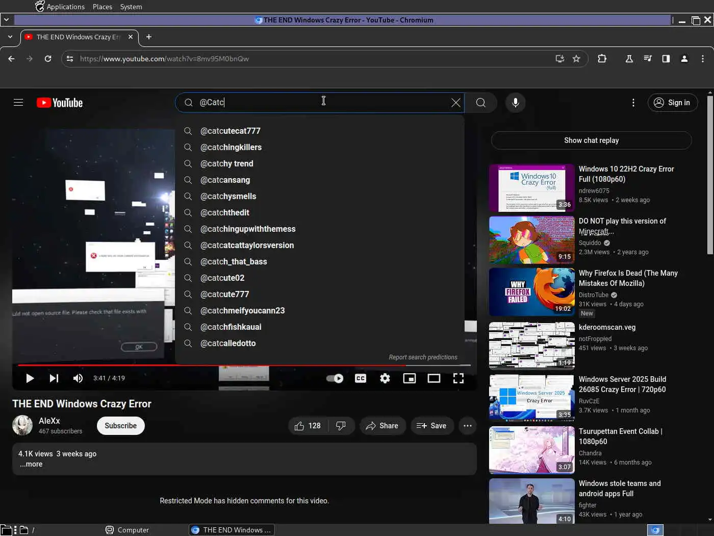The width and height of the screenshot is (714, 536).
Task: Open the YouTube hamburger guide menu
Action: 18,103
